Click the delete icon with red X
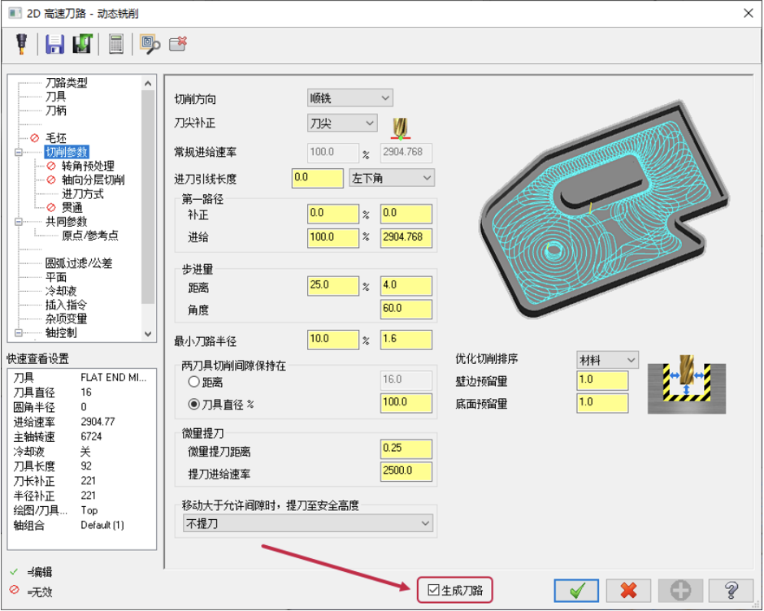 pyautogui.click(x=178, y=44)
